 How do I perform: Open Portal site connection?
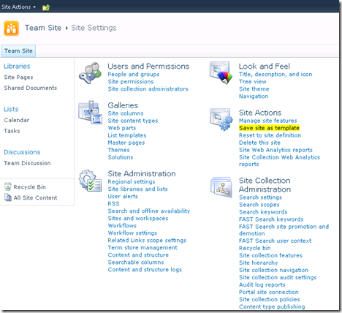coord(269,292)
